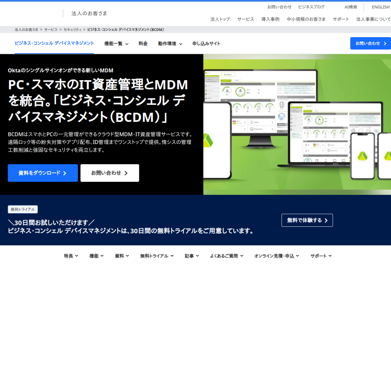Click the PC・スマホのIT資産管理 headline

98,101
